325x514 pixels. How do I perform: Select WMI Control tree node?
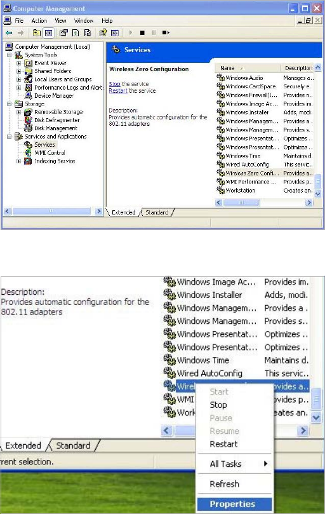point(50,152)
